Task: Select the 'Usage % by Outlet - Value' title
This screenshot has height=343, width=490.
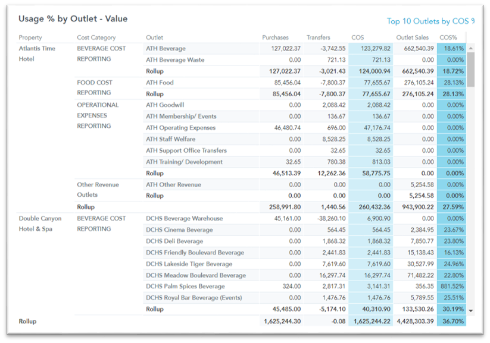Action: point(73,19)
